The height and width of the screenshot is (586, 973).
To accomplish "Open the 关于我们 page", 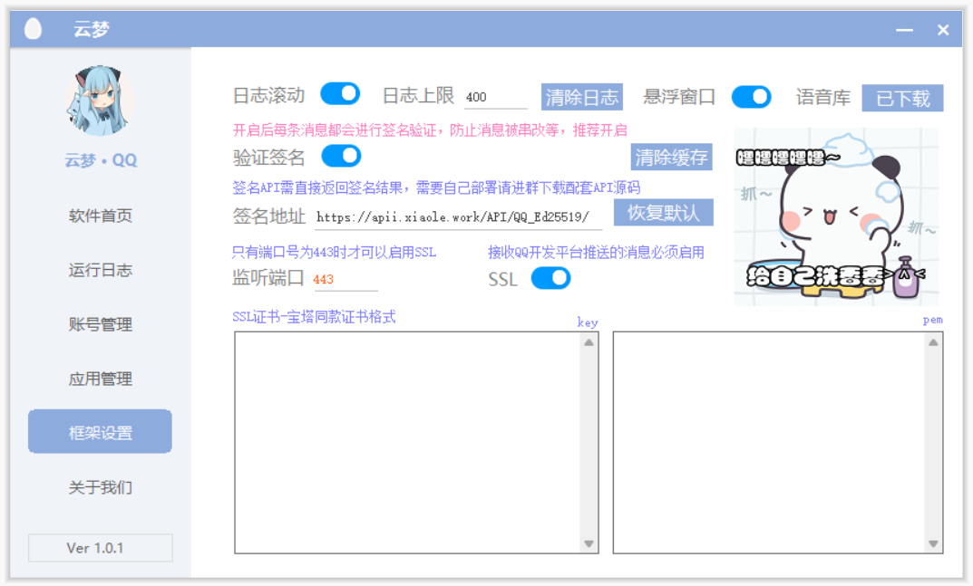I will pyautogui.click(x=100, y=487).
